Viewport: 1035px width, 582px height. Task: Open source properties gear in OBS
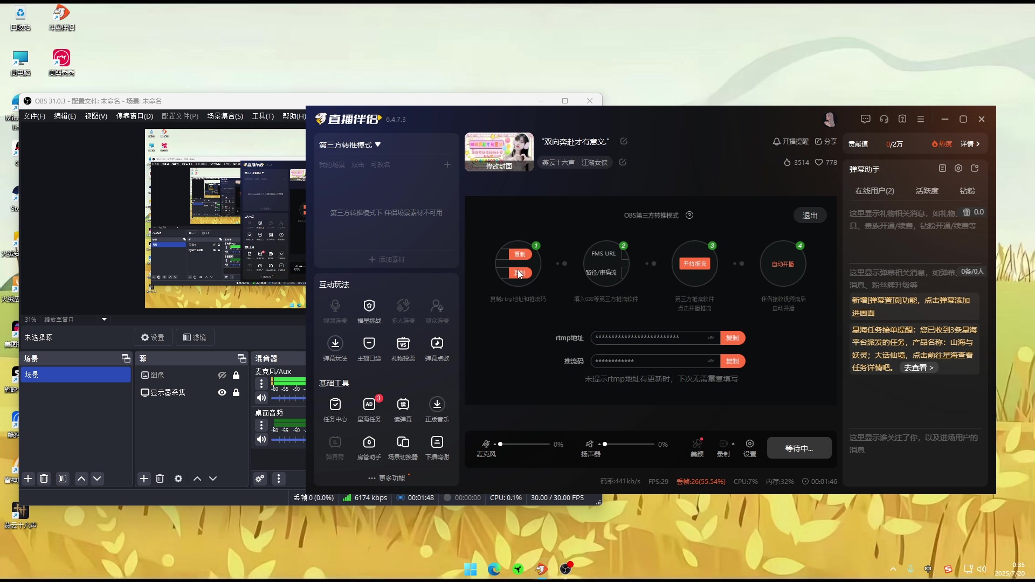(178, 479)
